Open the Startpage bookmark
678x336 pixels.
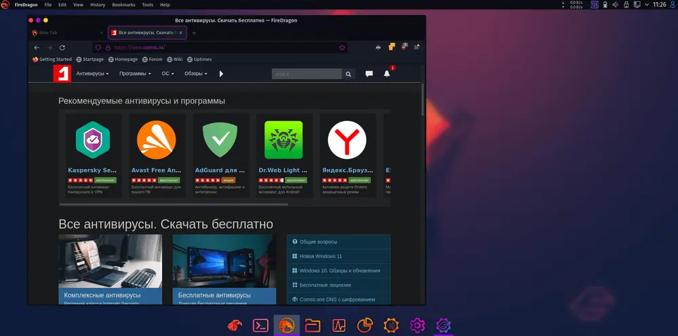(90, 59)
